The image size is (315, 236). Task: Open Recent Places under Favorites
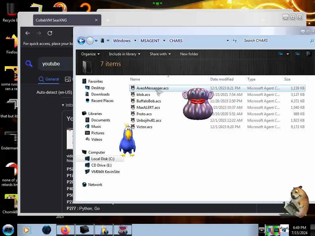coord(102,101)
